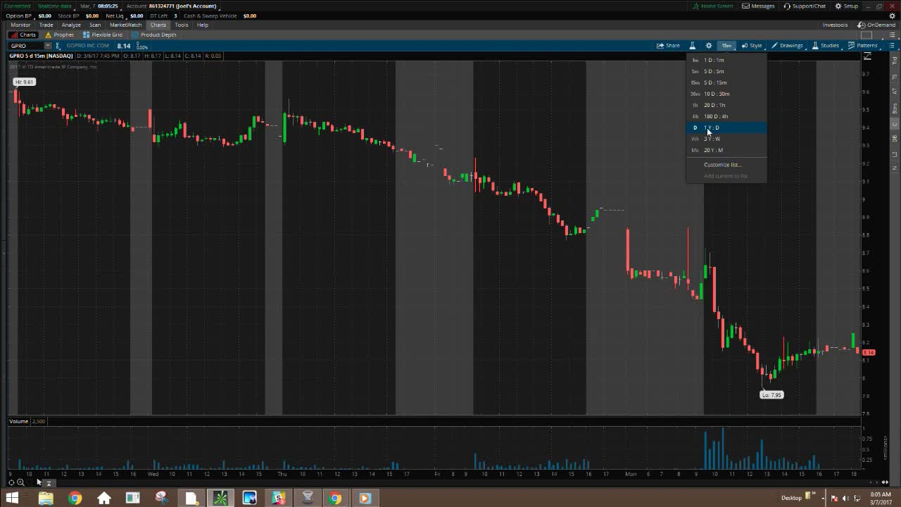Open the L2 side panel tab

point(895,154)
